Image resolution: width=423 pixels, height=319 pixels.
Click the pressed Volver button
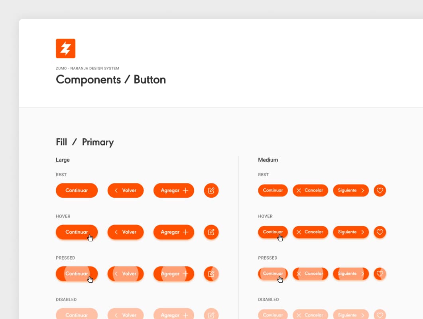tap(126, 274)
